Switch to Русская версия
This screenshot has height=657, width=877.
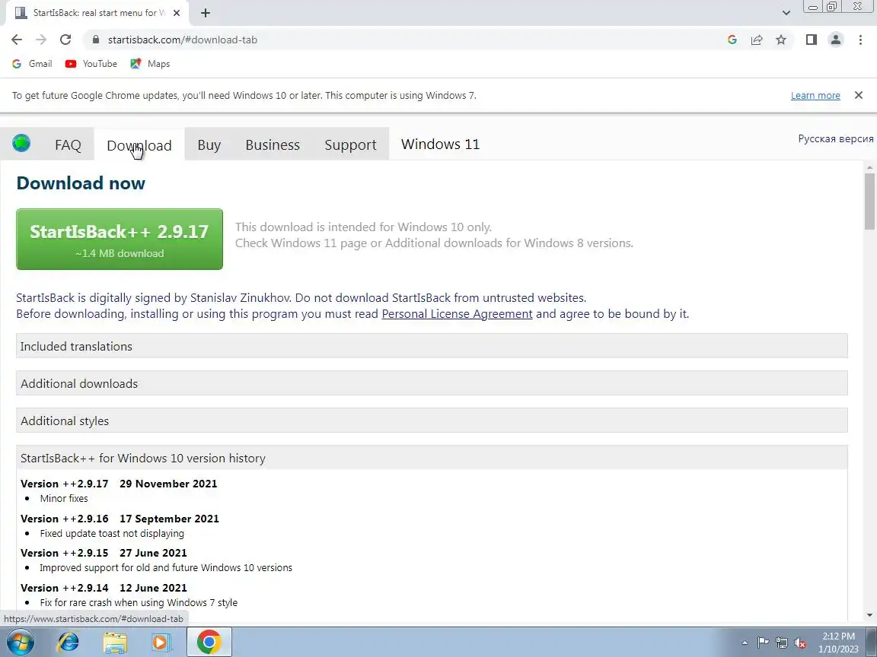(836, 138)
